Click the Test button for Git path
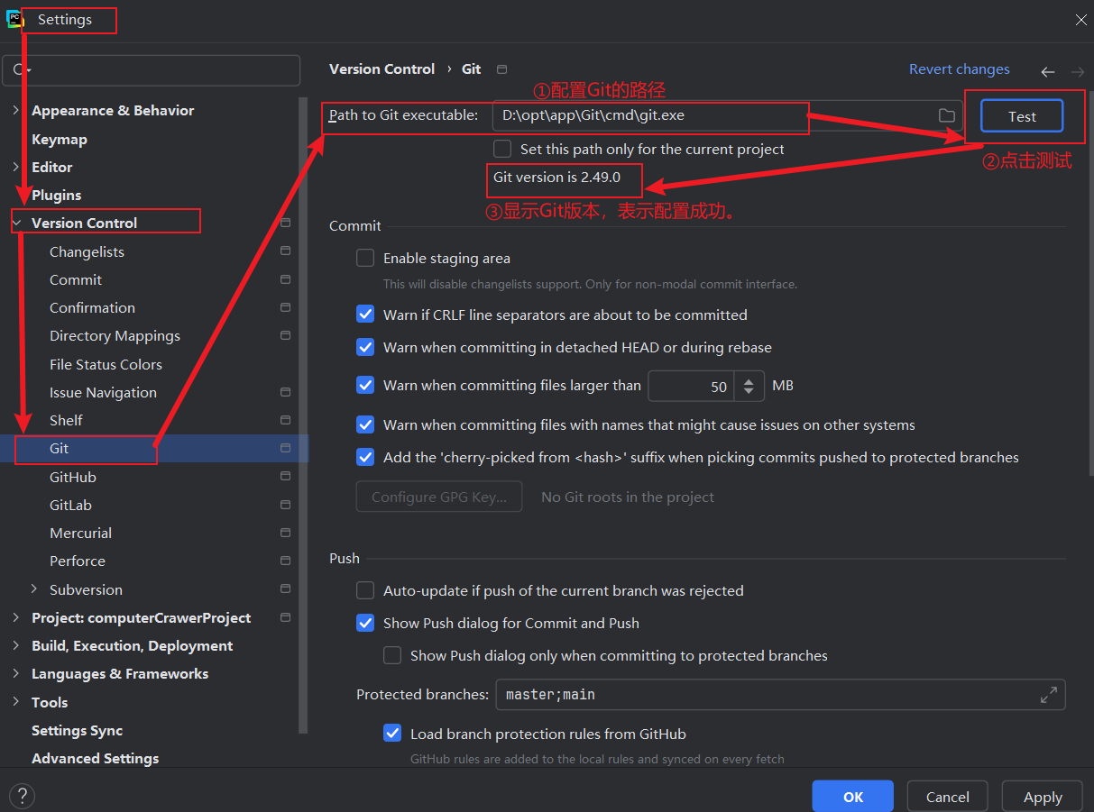The width and height of the screenshot is (1094, 812). (1022, 116)
